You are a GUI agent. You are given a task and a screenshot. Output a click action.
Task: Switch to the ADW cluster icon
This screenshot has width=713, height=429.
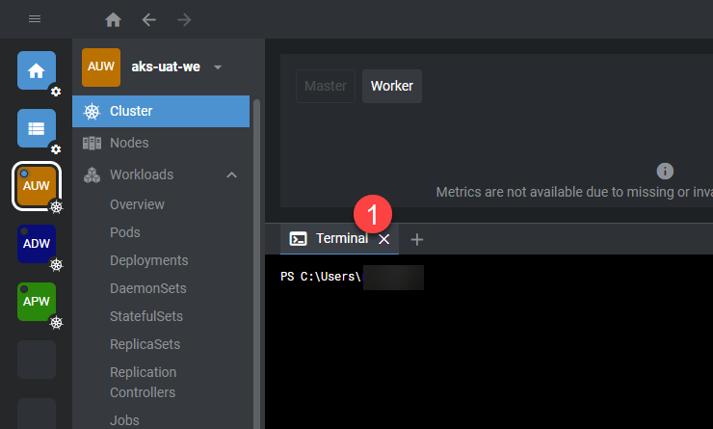36,244
